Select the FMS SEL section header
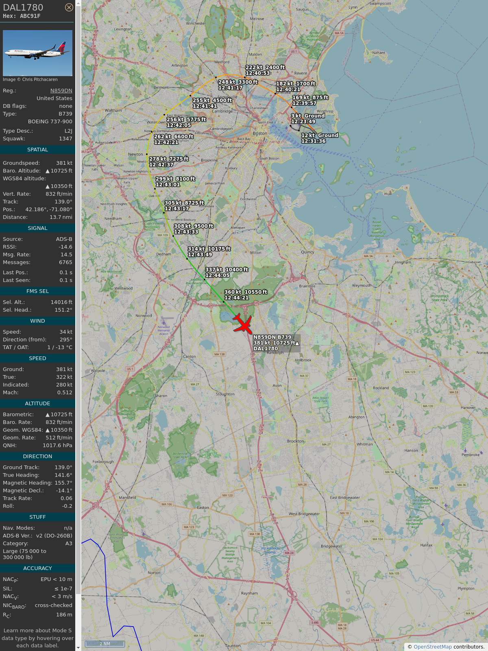This screenshot has height=651, width=488. tap(37, 291)
